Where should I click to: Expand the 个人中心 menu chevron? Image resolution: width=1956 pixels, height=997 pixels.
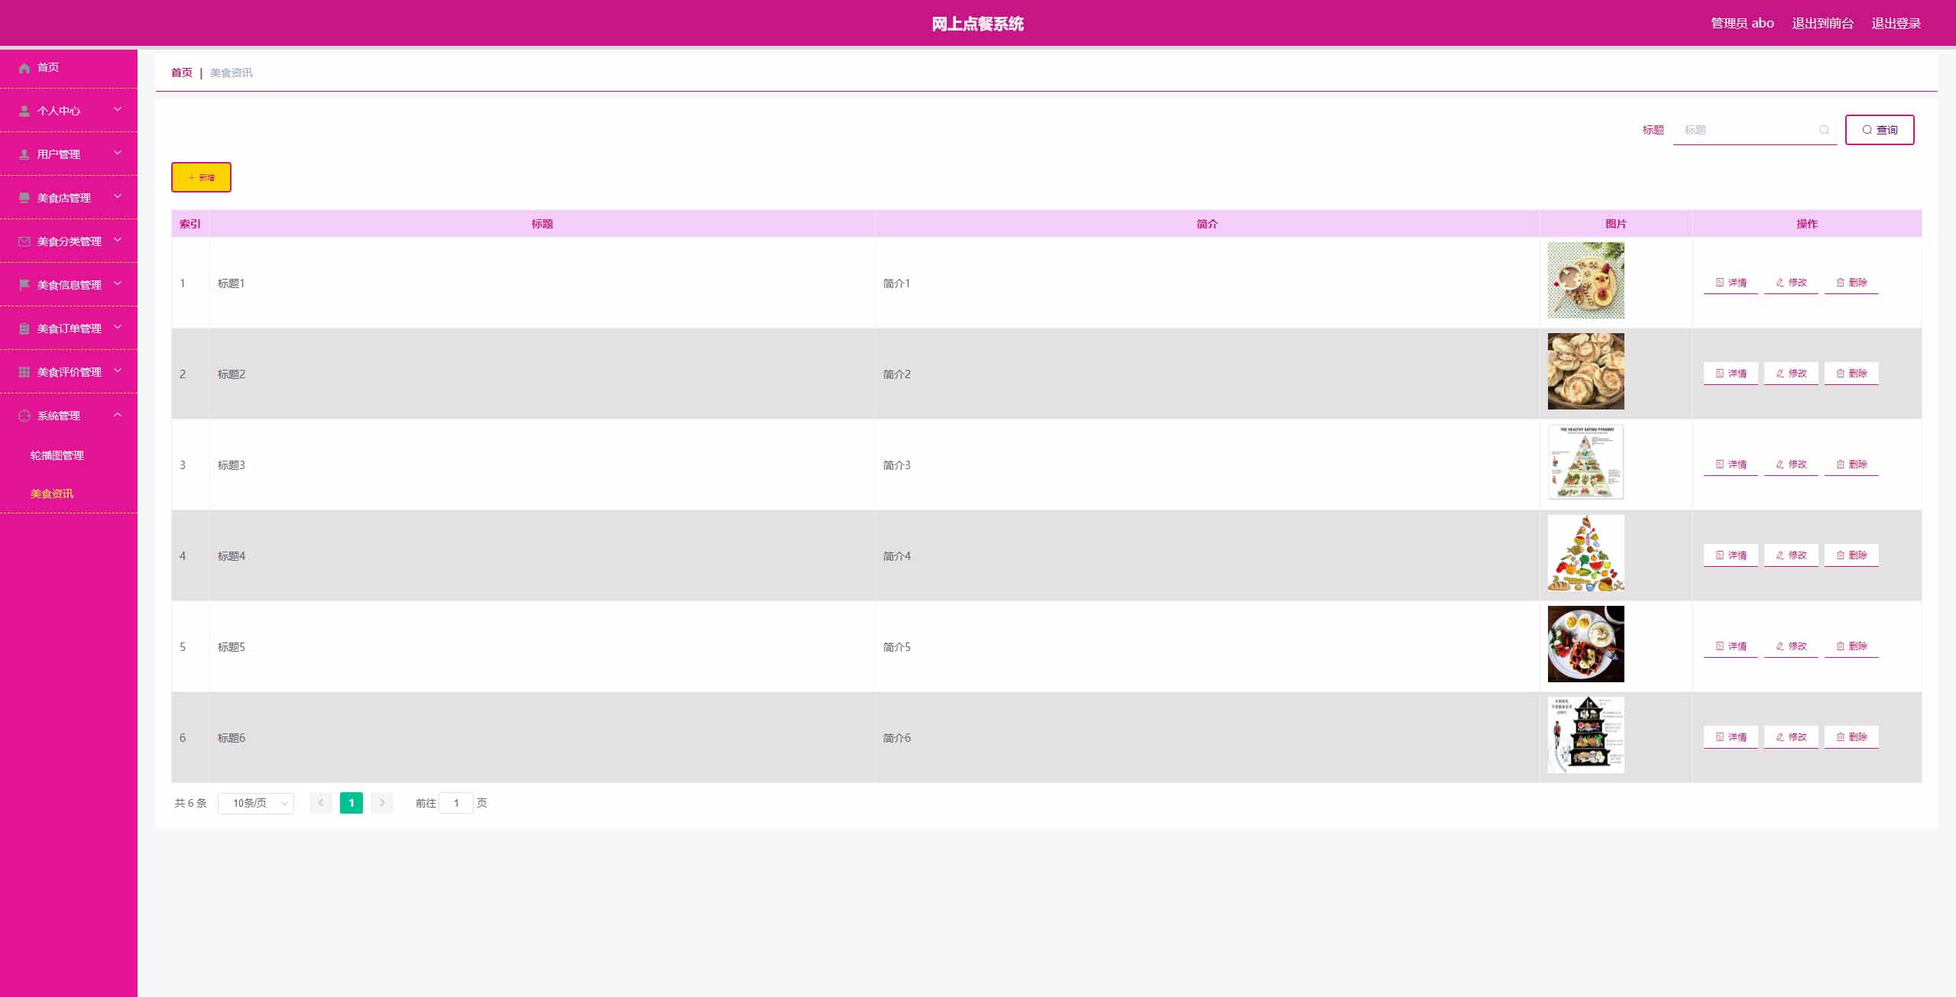[x=118, y=110]
